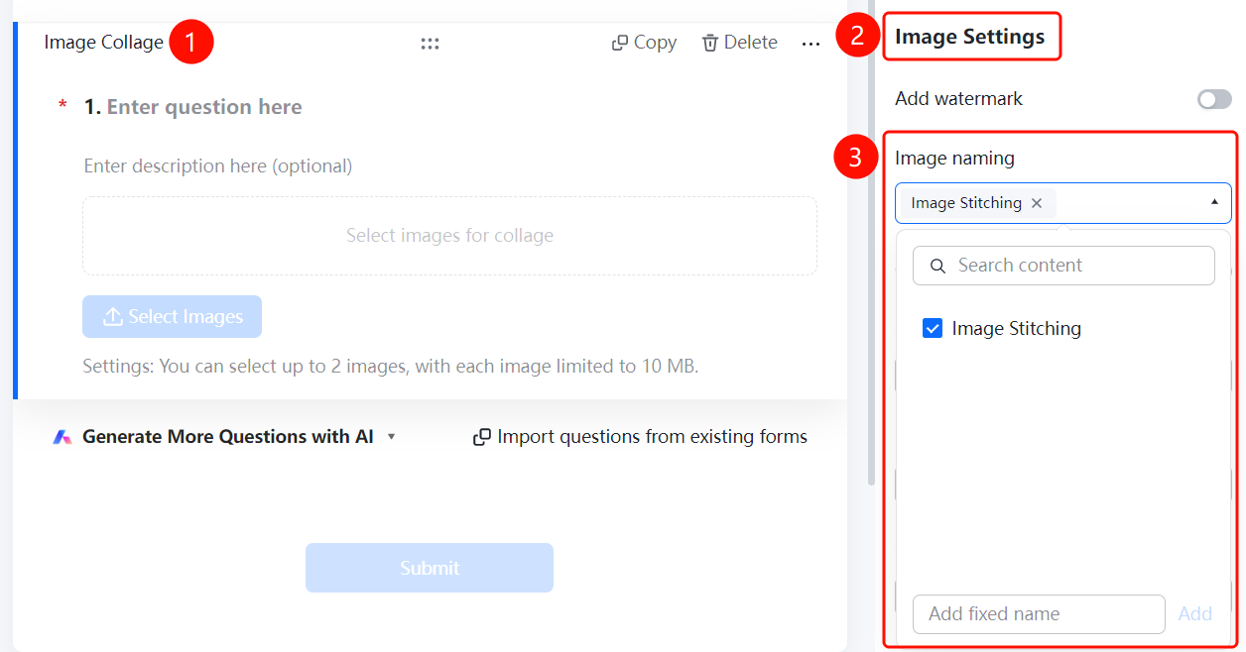Collapse the Image naming dropdown arrow

[x=1214, y=202]
